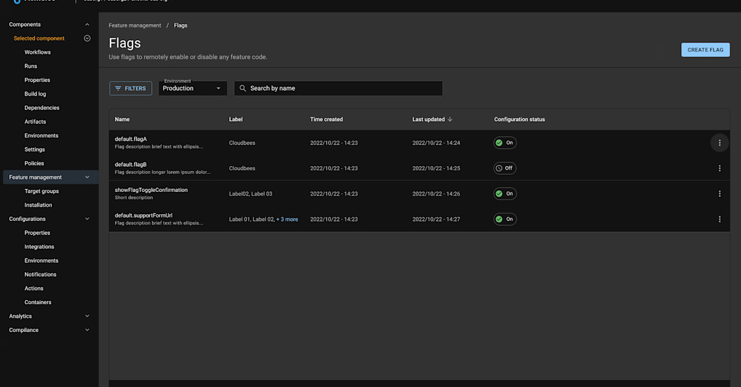Click the Last updated sort arrow
The height and width of the screenshot is (387, 741).
pos(450,119)
